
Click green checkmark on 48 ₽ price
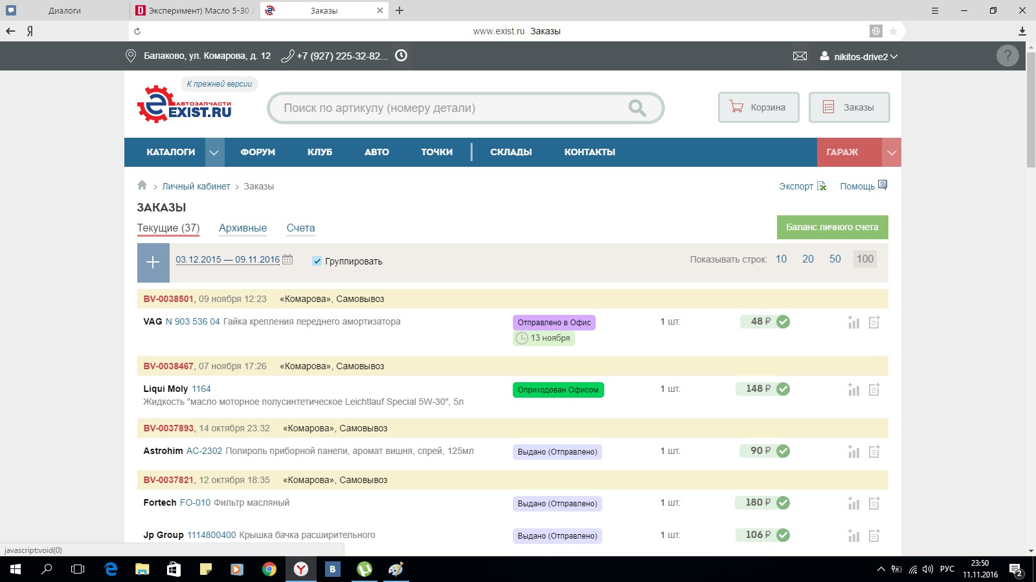(783, 321)
